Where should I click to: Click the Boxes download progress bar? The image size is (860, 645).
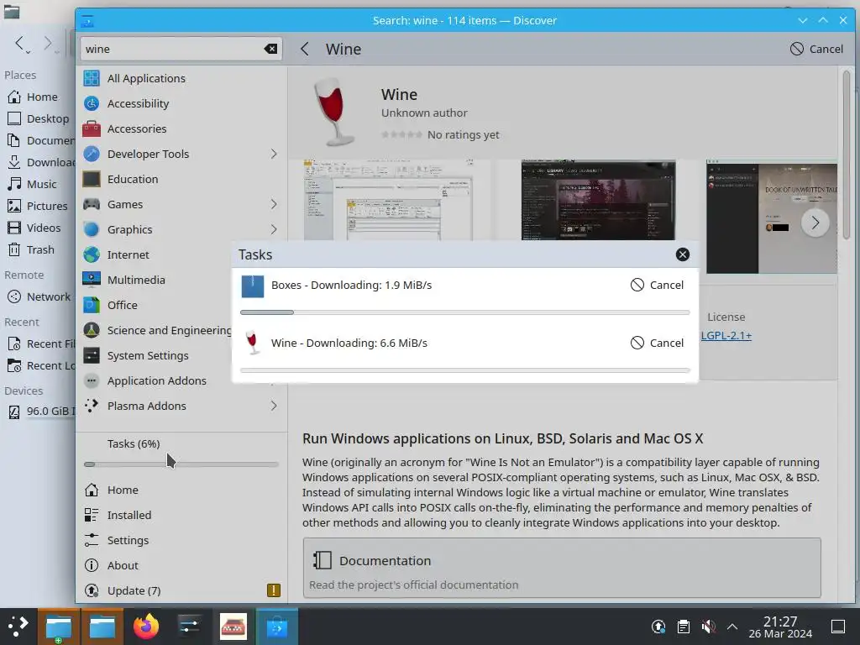[465, 312]
